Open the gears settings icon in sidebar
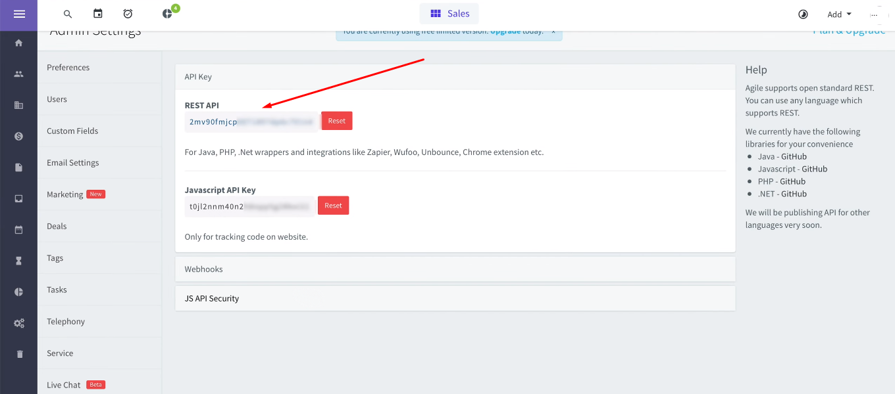The width and height of the screenshot is (895, 394). click(x=18, y=323)
